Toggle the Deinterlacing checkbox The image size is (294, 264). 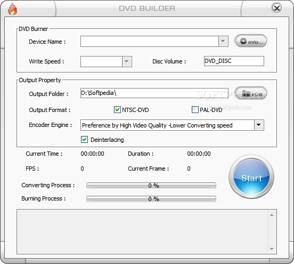(x=84, y=140)
